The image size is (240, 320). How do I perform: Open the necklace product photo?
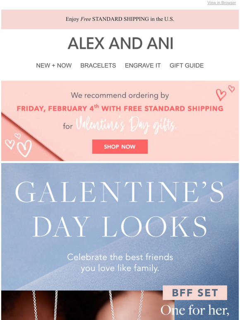[x=88, y=305]
